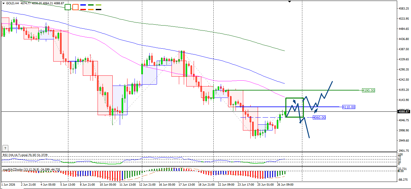Screen dimensions: 411x189
Task: Select the dark green line swatch
Action: pos(91,5)
